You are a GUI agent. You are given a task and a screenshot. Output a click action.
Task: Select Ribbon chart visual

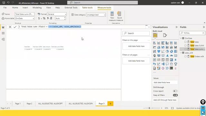175,47
